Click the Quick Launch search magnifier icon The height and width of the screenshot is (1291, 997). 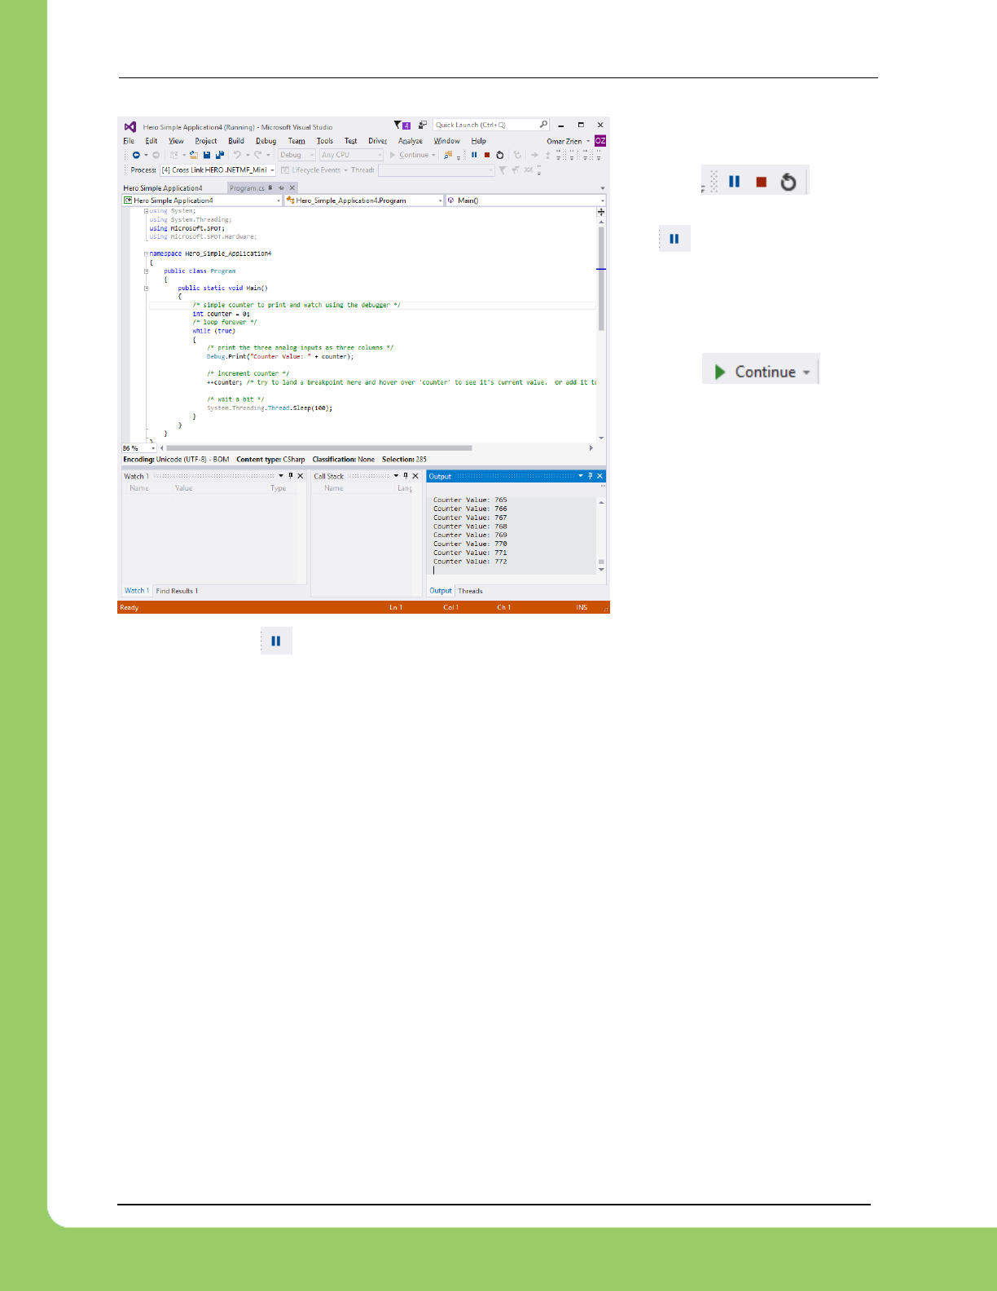pos(543,125)
